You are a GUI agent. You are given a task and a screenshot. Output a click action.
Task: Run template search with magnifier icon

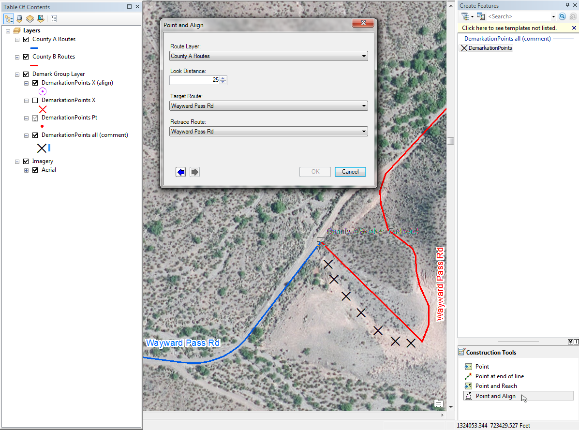coord(563,16)
